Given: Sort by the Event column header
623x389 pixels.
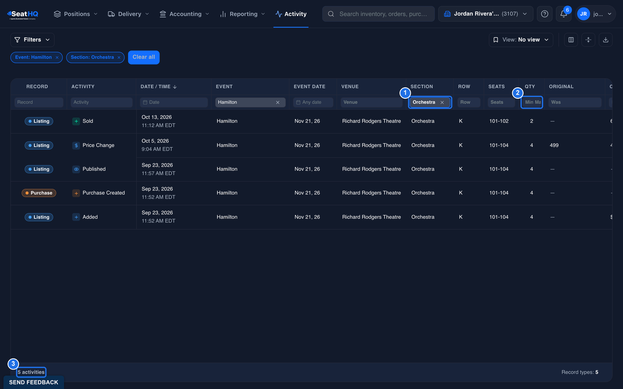Looking at the screenshot, I should (224, 87).
